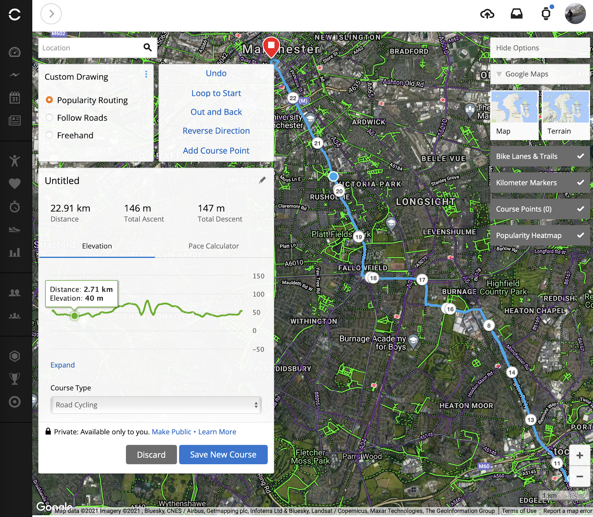Click Hide Options to collapse map options
Image resolution: width=593 pixels, height=517 pixels.
tap(540, 48)
